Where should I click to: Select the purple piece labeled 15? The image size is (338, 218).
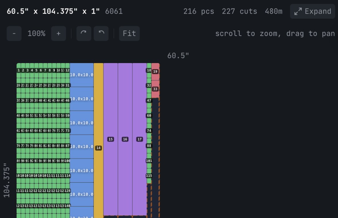point(111,139)
